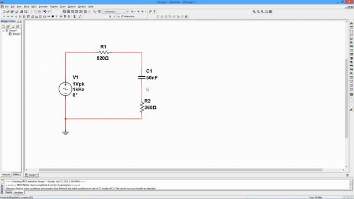Viewport: 354px width, 199px height.
Task: Toggle the Design Toolbox view icon
Action: 65,12
